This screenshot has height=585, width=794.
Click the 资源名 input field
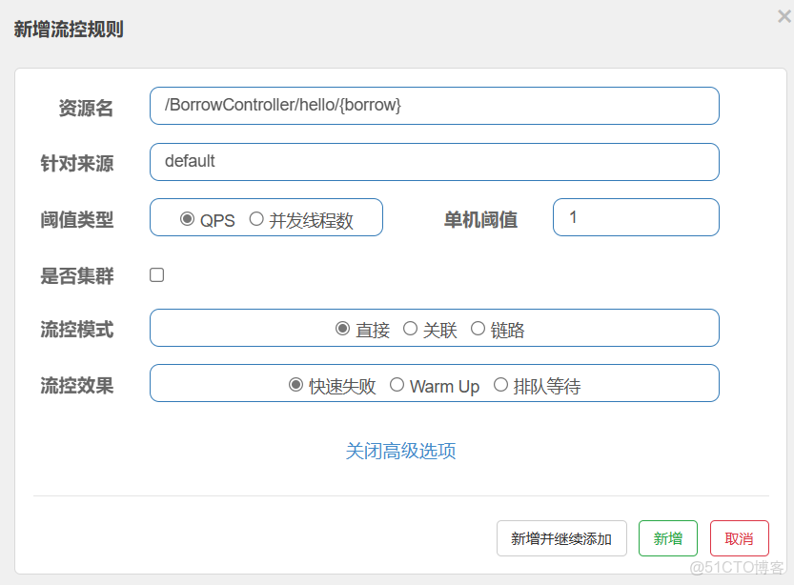pyautogui.click(x=434, y=106)
